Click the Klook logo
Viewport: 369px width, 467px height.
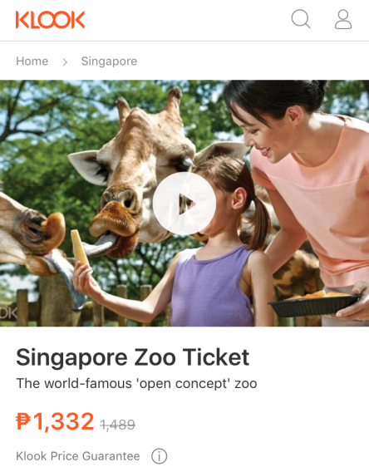pyautogui.click(x=51, y=20)
